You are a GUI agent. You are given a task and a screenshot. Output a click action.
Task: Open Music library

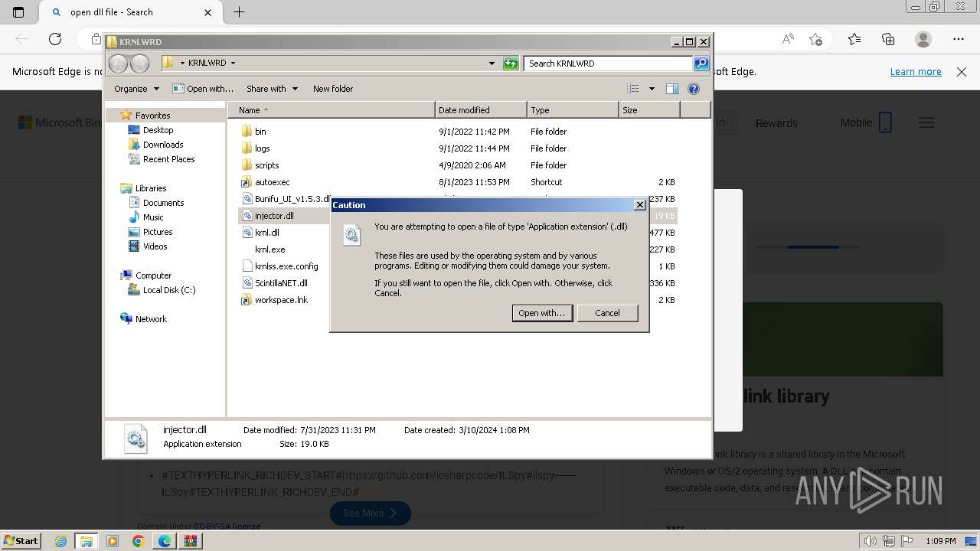click(153, 217)
